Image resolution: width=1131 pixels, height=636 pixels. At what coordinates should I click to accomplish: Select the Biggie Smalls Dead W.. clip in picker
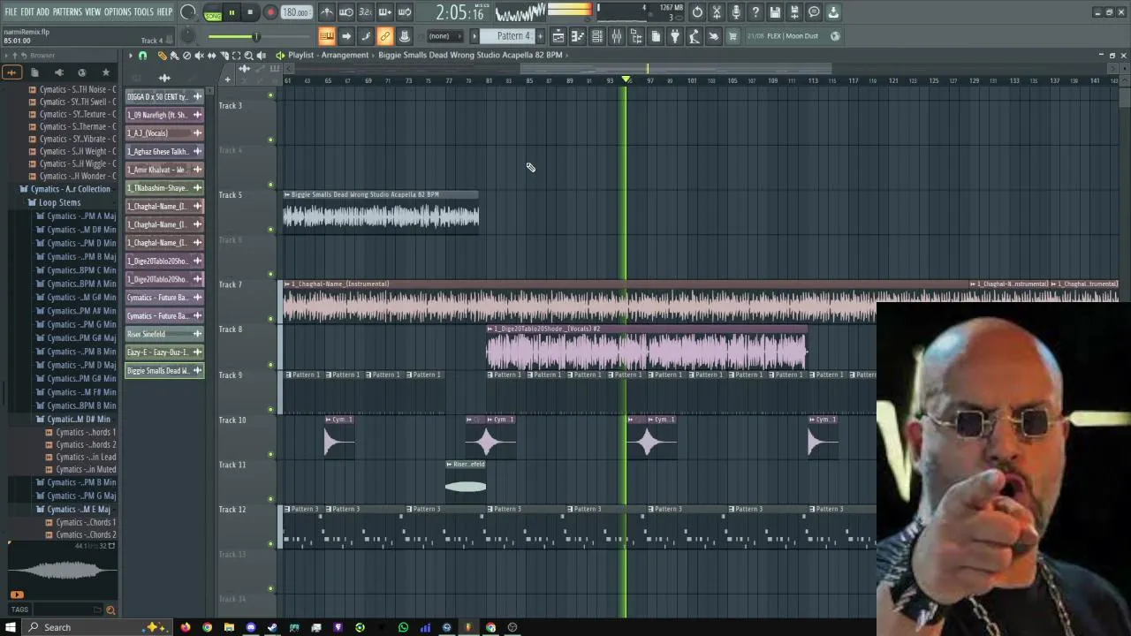coord(164,371)
